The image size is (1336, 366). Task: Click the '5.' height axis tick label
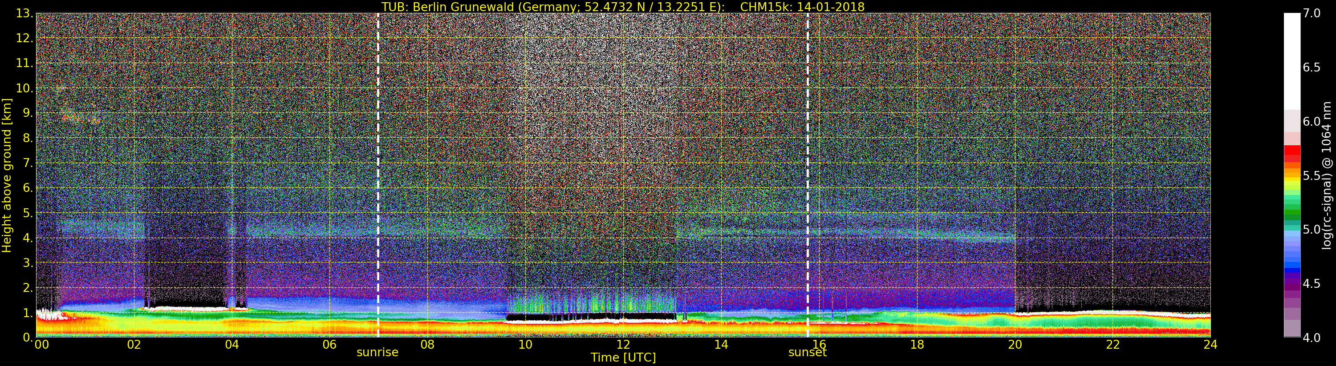tap(28, 213)
